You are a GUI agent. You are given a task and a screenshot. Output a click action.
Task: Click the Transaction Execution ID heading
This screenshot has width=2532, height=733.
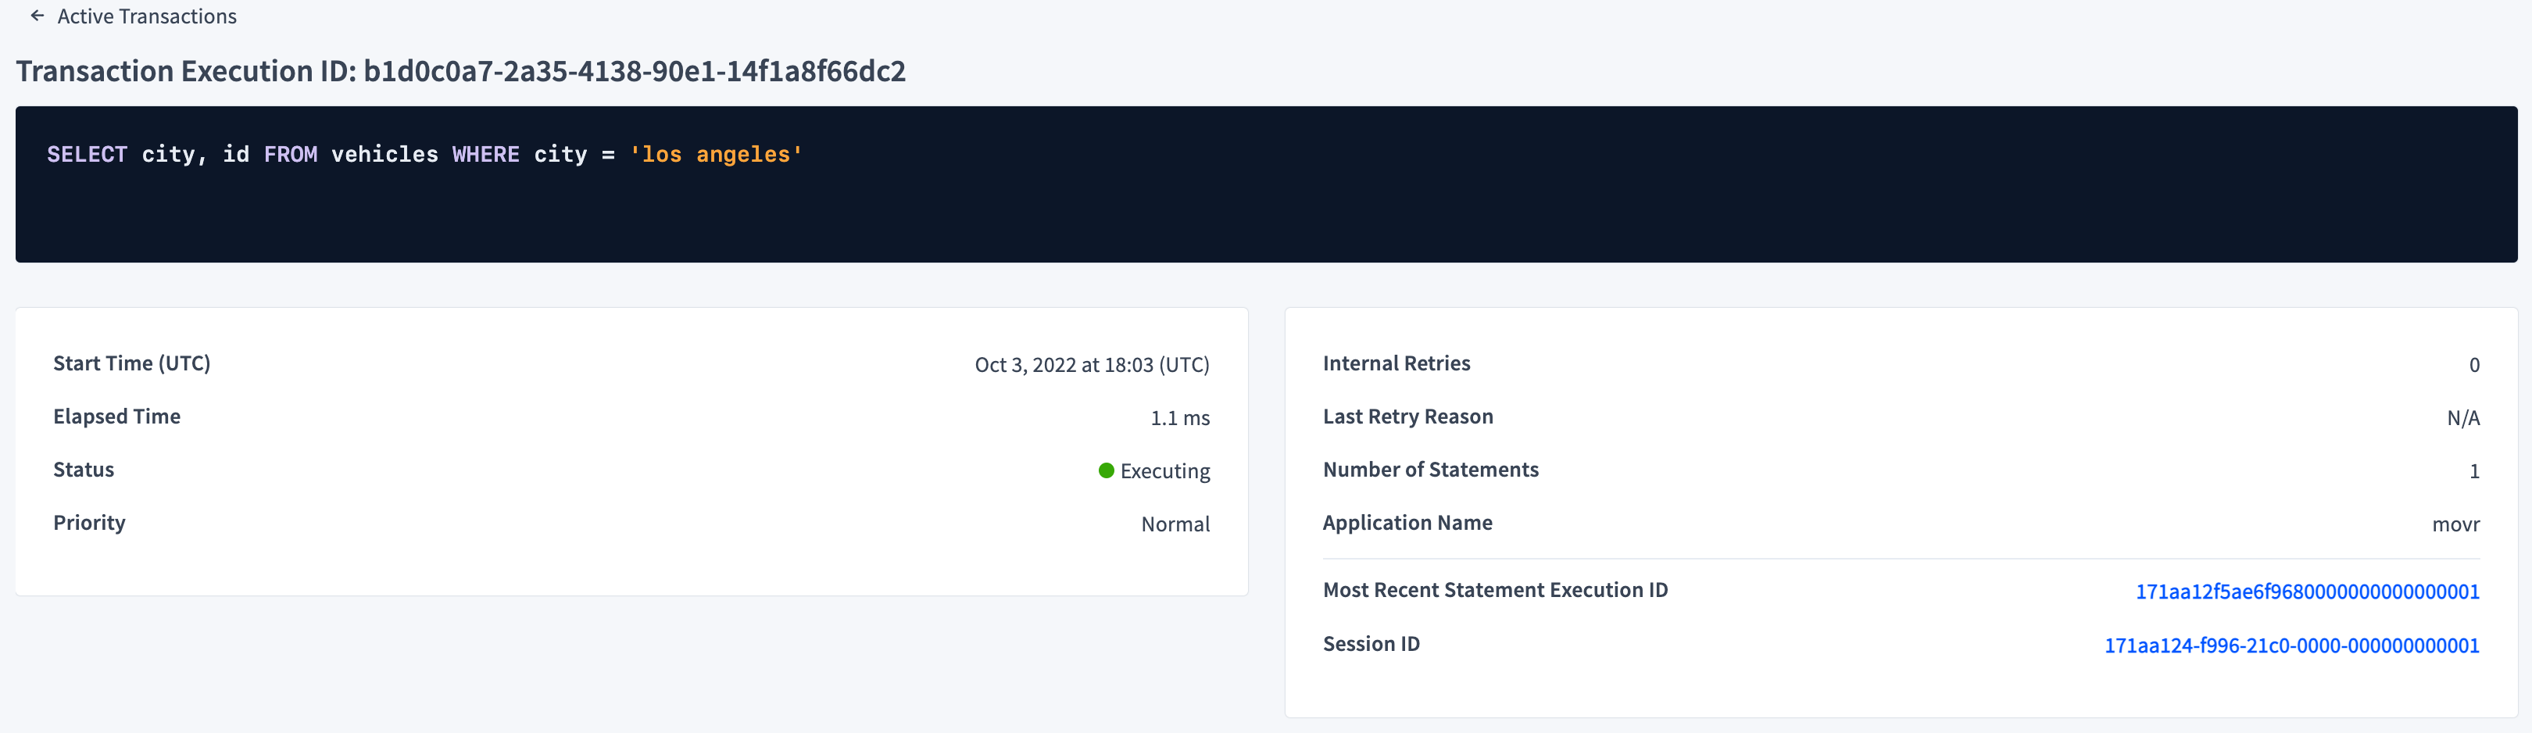click(462, 71)
